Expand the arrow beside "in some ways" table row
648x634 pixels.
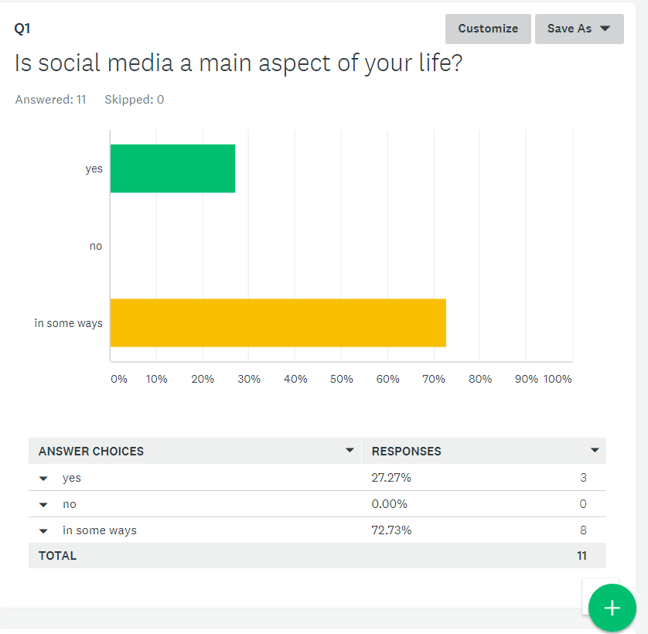43,531
